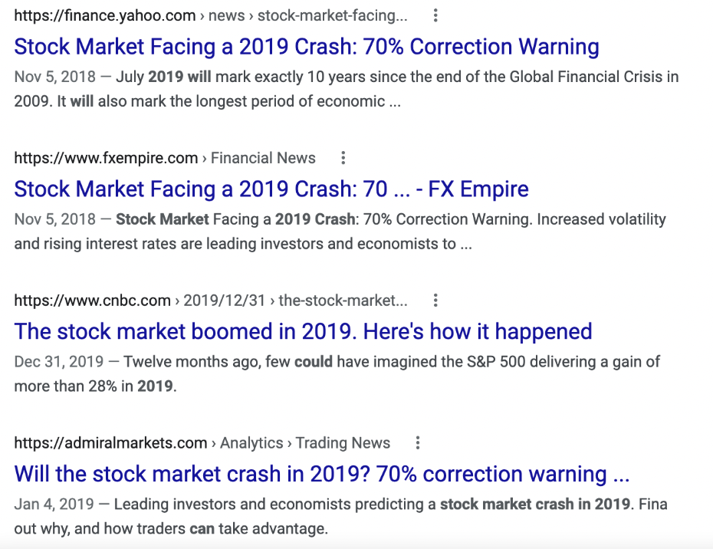Image resolution: width=713 pixels, height=549 pixels.
Task: Click the https://finance.yahoo.com URL text
Action: [104, 16]
